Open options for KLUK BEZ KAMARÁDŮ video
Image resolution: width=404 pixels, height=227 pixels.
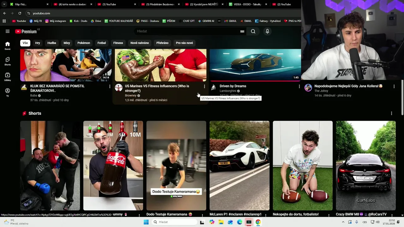click(x=110, y=86)
